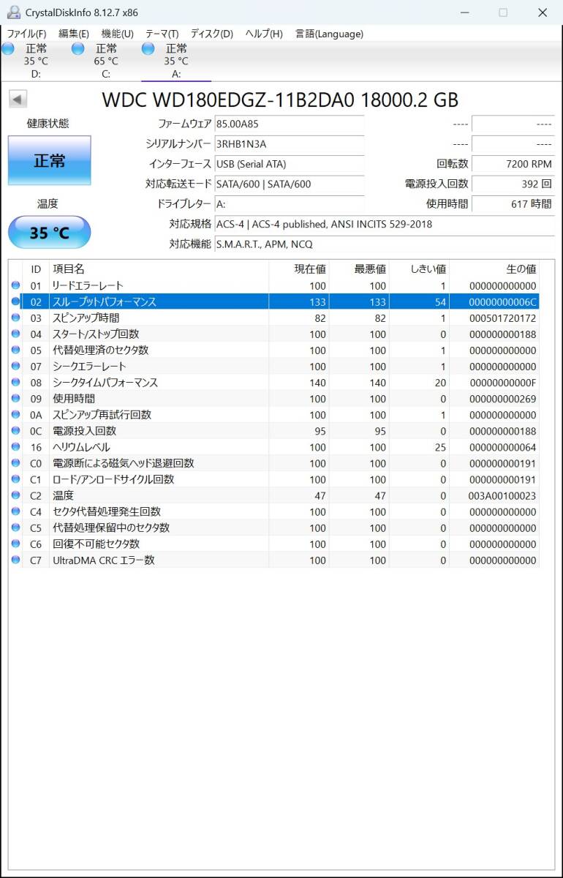
Task: Click status dot for スループットパフォーマンス row
Action: point(15,301)
